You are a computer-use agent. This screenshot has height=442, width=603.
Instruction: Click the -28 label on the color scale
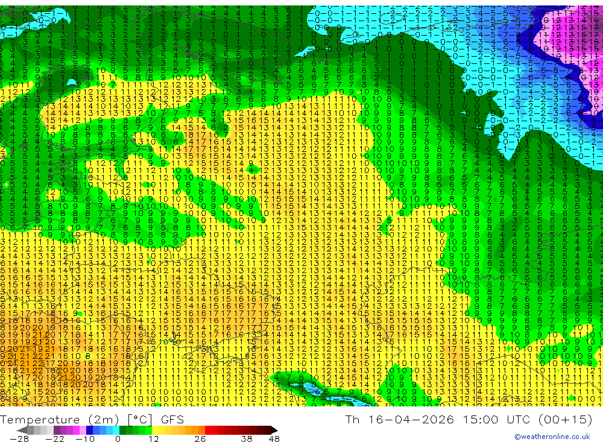19,439
